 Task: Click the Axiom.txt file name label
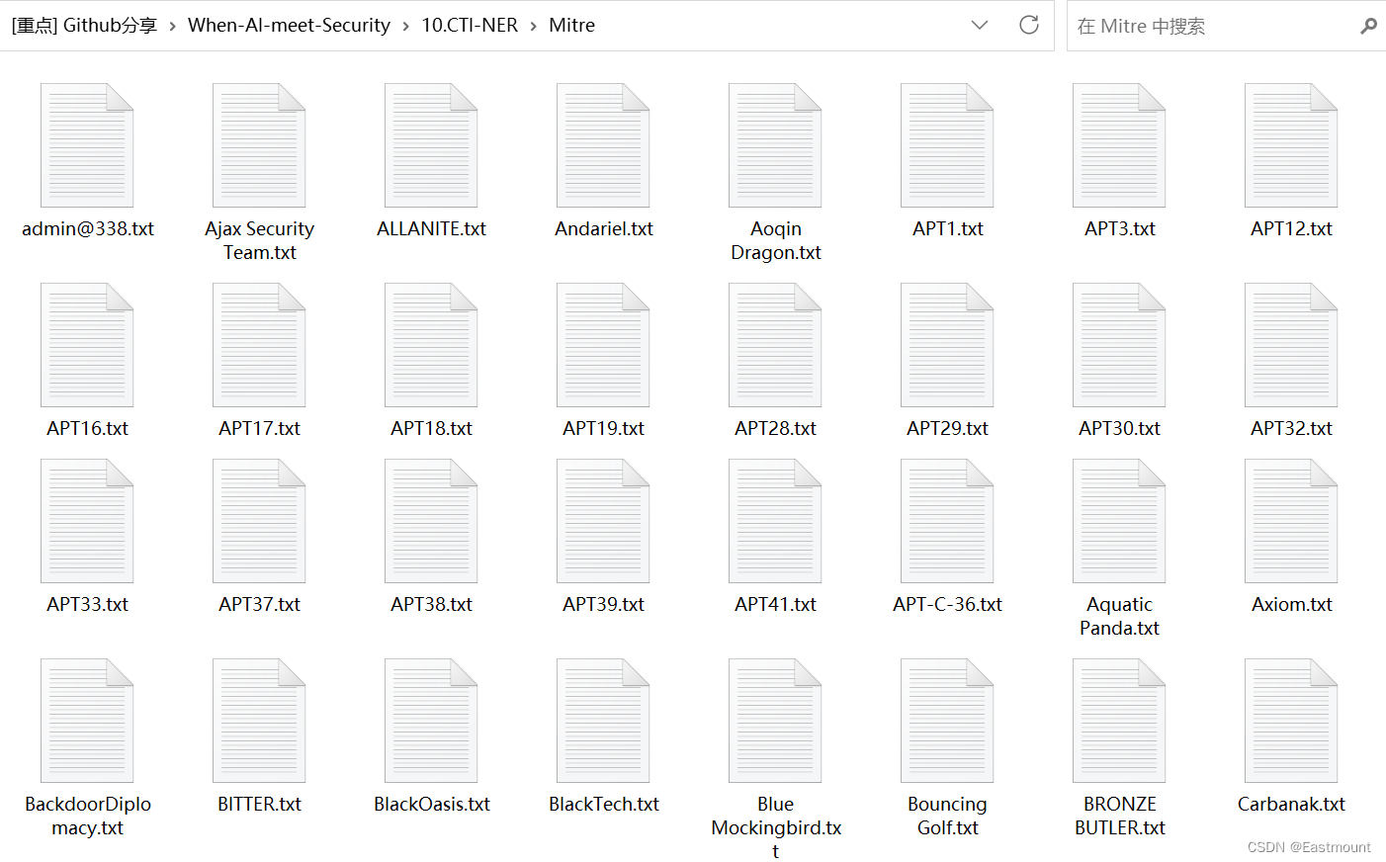pyautogui.click(x=1291, y=604)
